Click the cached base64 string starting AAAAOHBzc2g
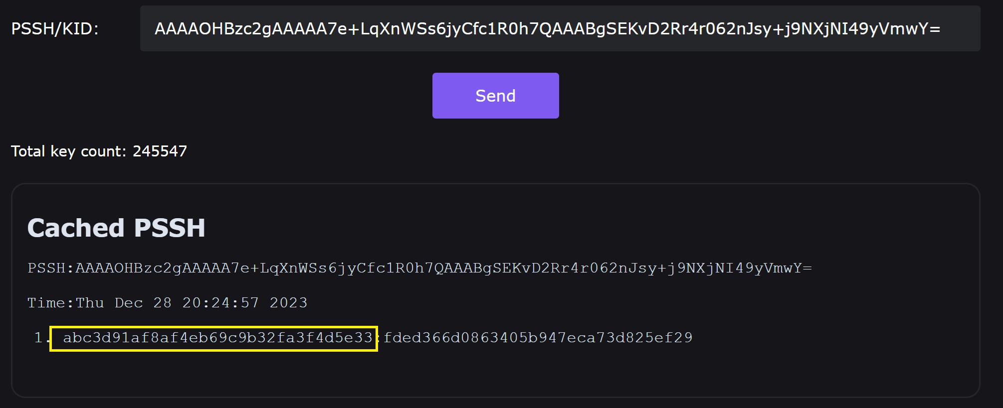 (x=443, y=268)
